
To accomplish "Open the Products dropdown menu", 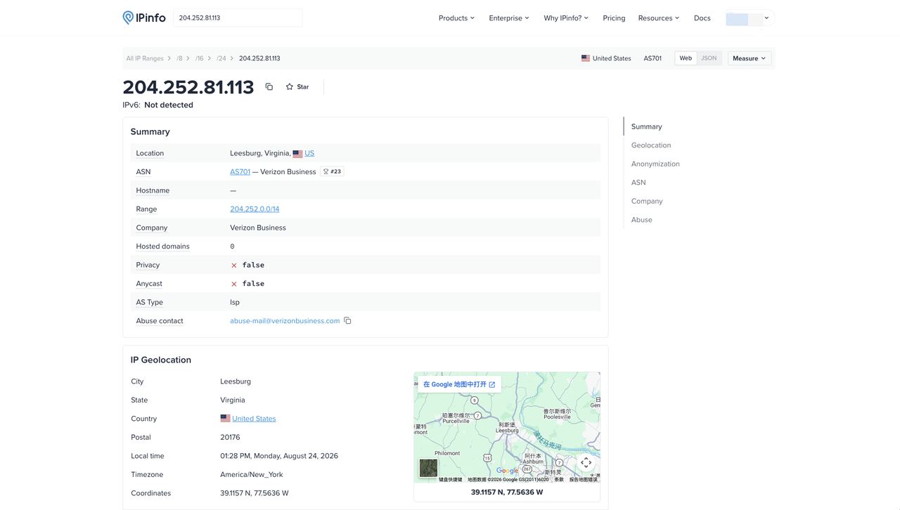I will (456, 18).
